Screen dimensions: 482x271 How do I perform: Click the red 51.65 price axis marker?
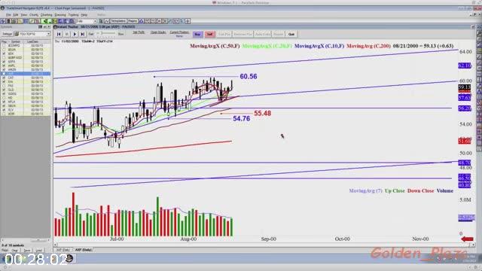coord(465,141)
